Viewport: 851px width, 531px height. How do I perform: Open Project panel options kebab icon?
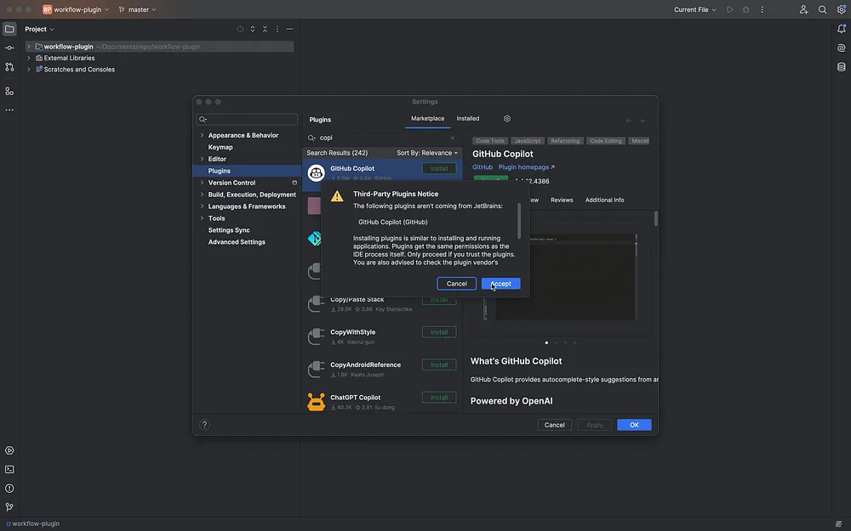[277, 29]
